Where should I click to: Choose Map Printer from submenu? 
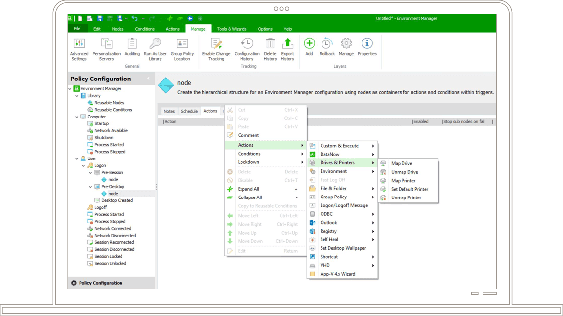408,181
